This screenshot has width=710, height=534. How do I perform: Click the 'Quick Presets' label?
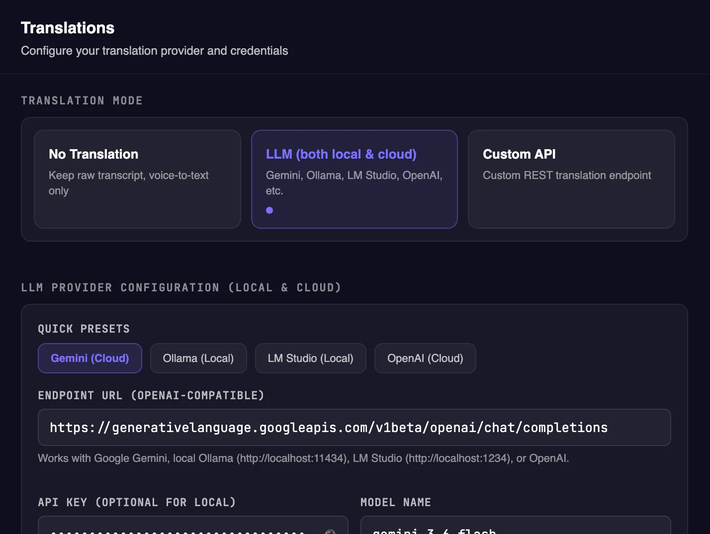tap(84, 329)
